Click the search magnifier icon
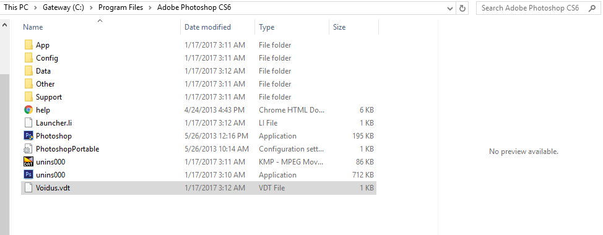Image resolution: width=603 pixels, height=235 pixels. (592, 8)
